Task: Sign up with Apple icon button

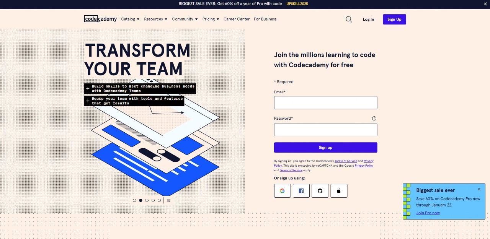Action: pyautogui.click(x=339, y=191)
